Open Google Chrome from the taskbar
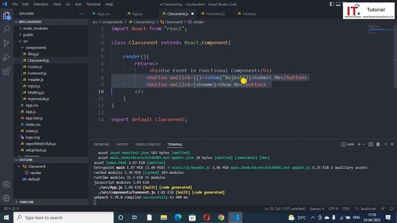The width and height of the screenshot is (397, 223). 221,217
